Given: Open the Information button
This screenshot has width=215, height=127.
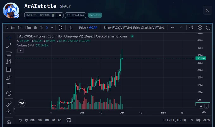Looking at the screenshot, I should pyautogui.click(x=76, y=15).
